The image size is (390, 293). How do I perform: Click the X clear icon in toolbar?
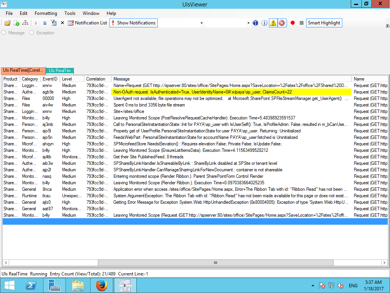coord(62,23)
